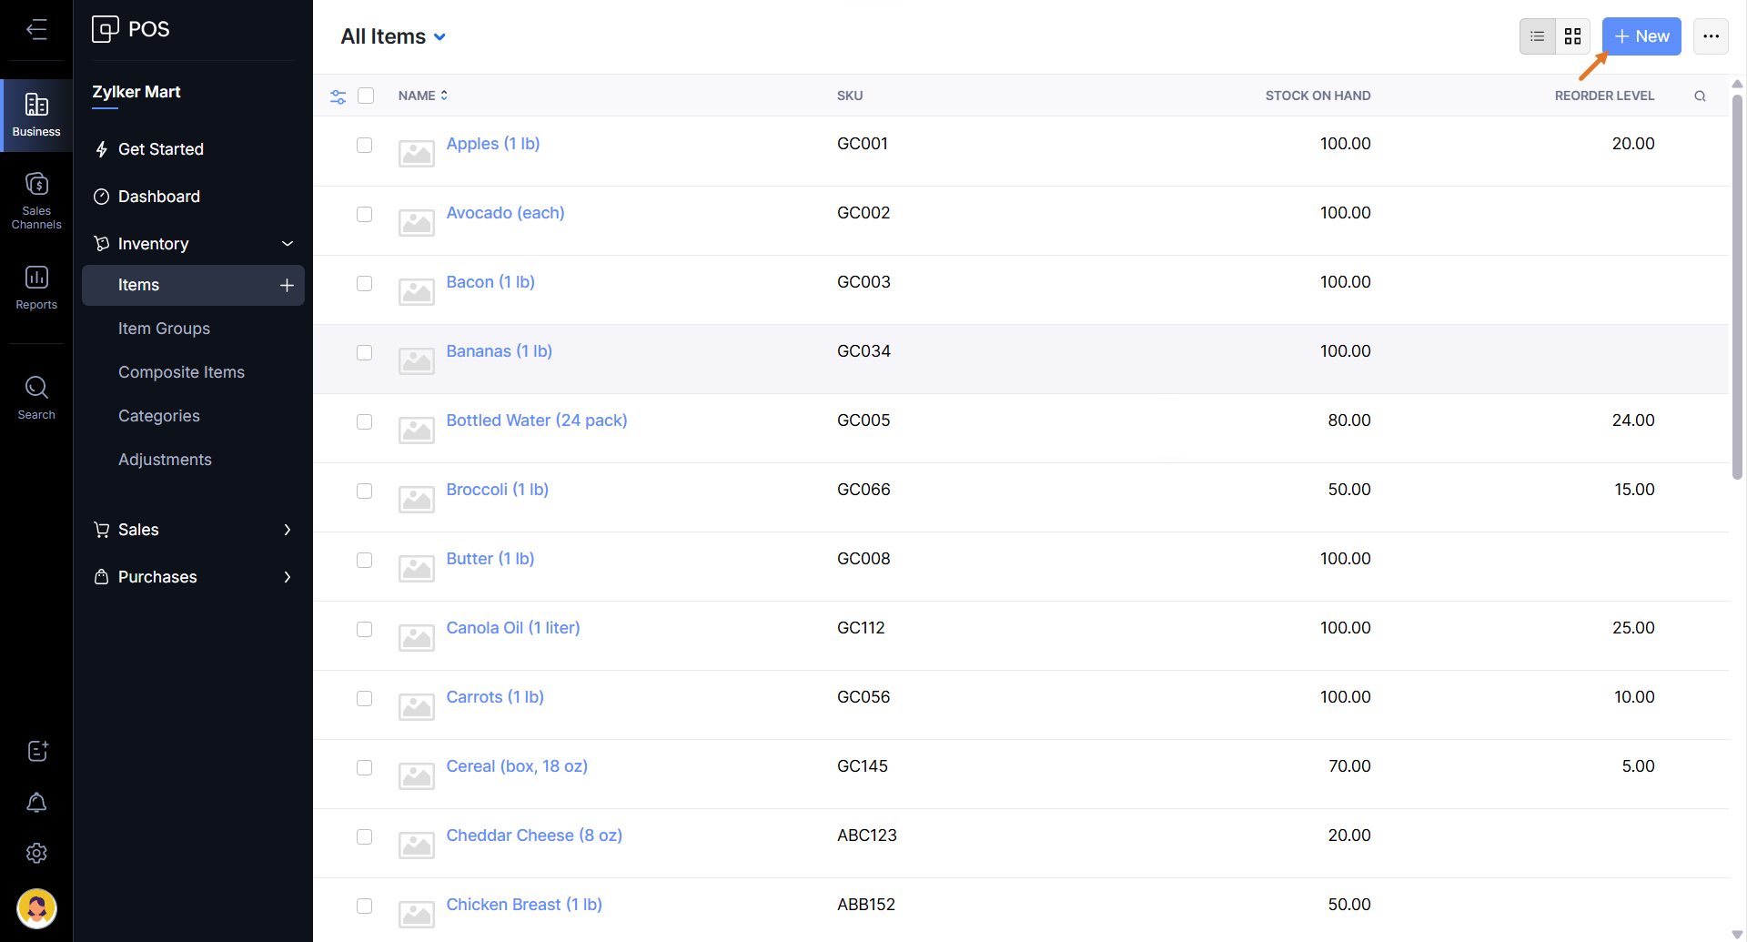Open column customization filter icon
This screenshot has height=942, width=1747.
pyautogui.click(x=338, y=96)
